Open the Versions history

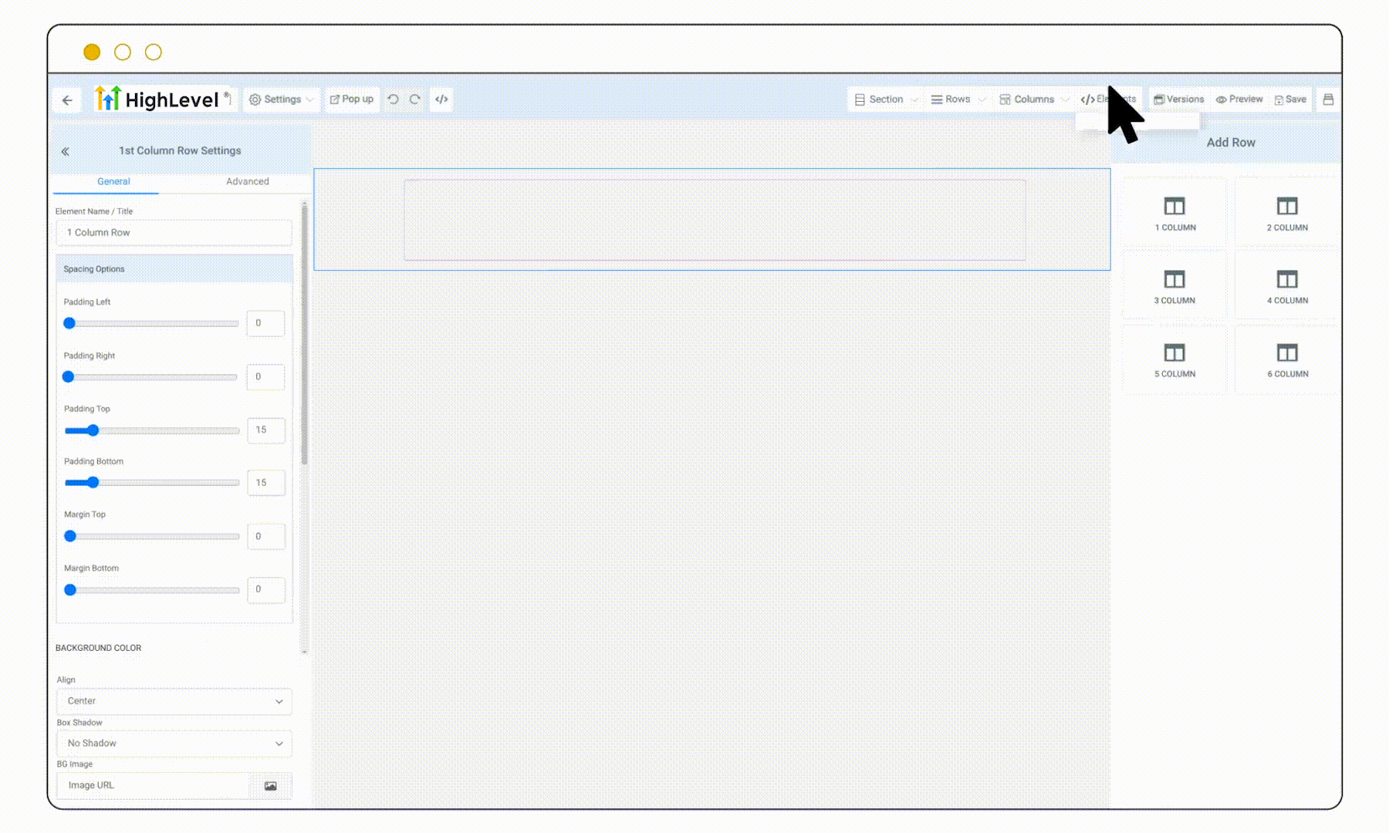(1178, 99)
